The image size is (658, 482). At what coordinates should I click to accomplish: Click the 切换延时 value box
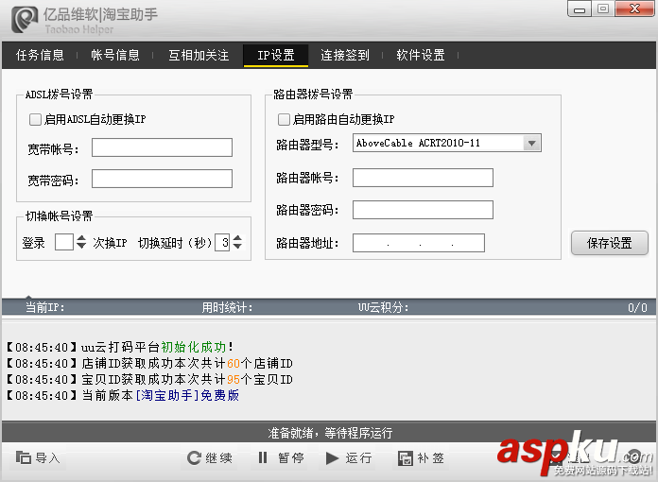tap(222, 242)
